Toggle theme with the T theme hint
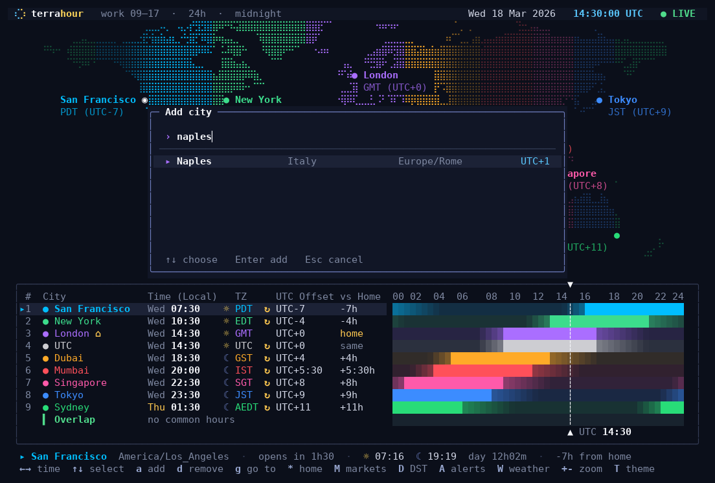715x483 pixels. tap(634, 469)
